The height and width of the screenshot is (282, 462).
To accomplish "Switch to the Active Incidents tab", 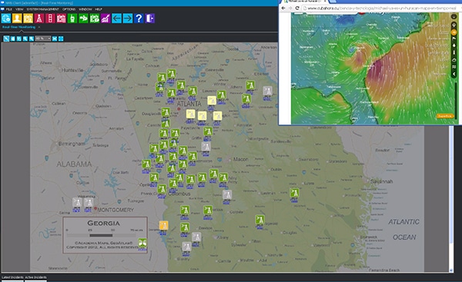I will (35, 277).
